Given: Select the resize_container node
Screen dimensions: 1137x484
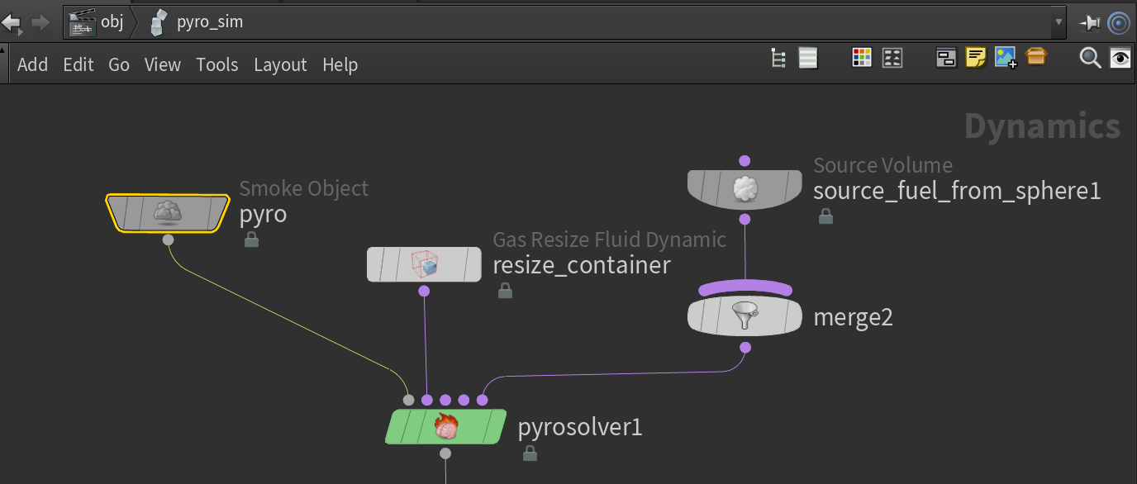Looking at the screenshot, I should [424, 264].
